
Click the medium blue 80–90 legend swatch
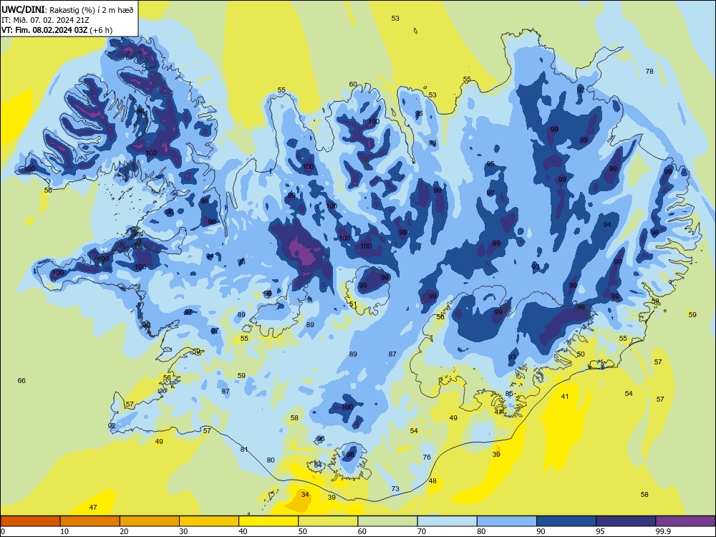(x=507, y=521)
